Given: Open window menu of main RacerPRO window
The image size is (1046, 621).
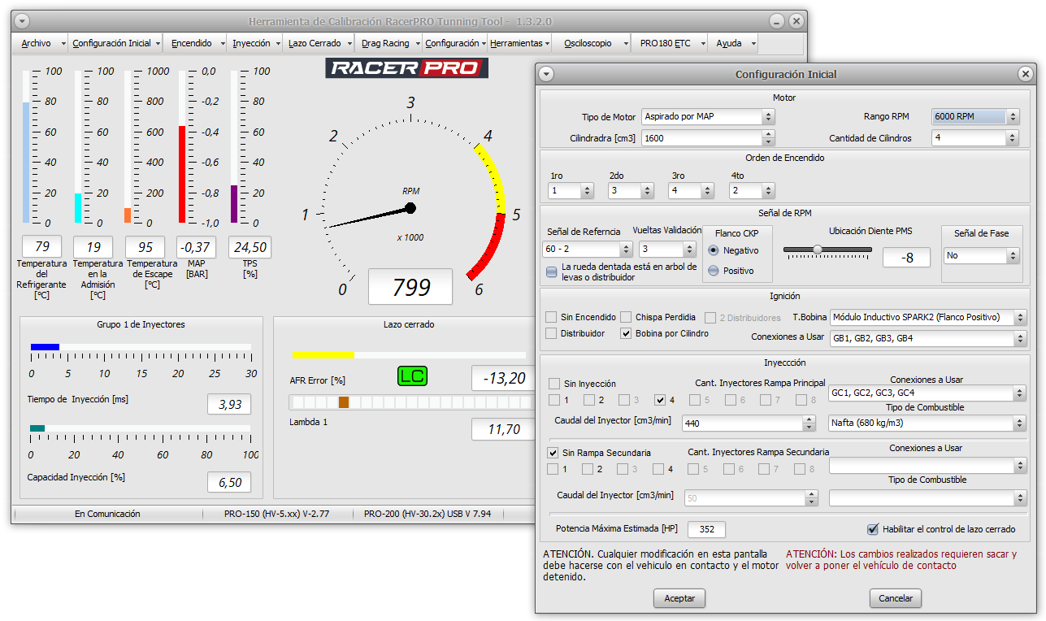Looking at the screenshot, I should (x=22, y=21).
